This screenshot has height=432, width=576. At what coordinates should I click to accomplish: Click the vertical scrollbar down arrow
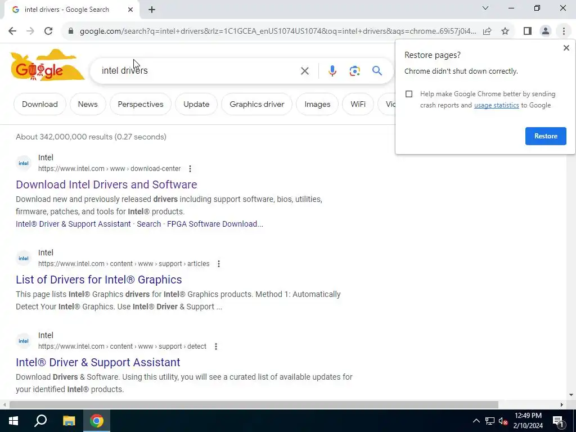pos(571,395)
